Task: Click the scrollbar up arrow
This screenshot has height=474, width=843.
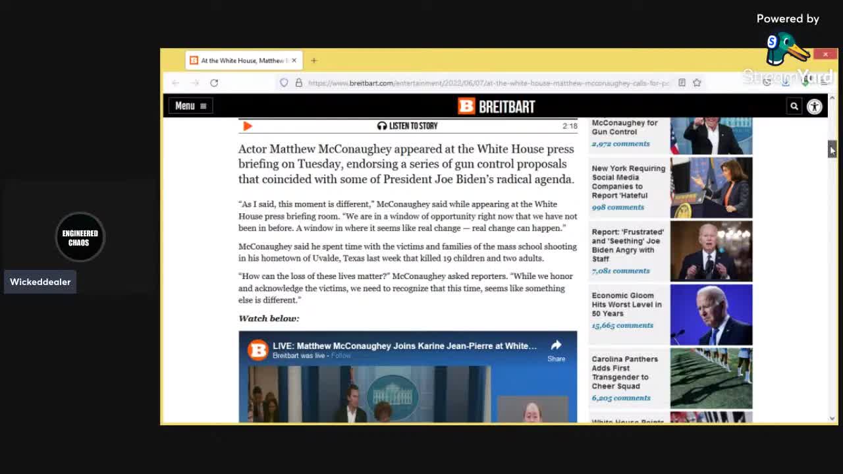Action: (832, 97)
